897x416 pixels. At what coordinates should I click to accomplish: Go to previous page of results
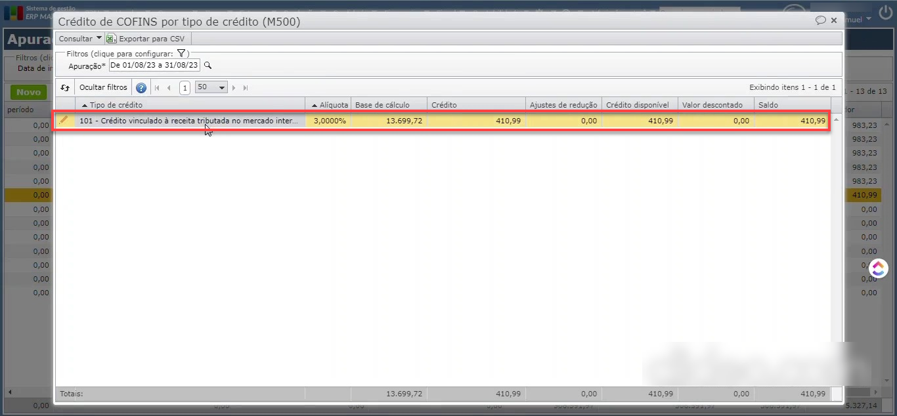point(169,88)
